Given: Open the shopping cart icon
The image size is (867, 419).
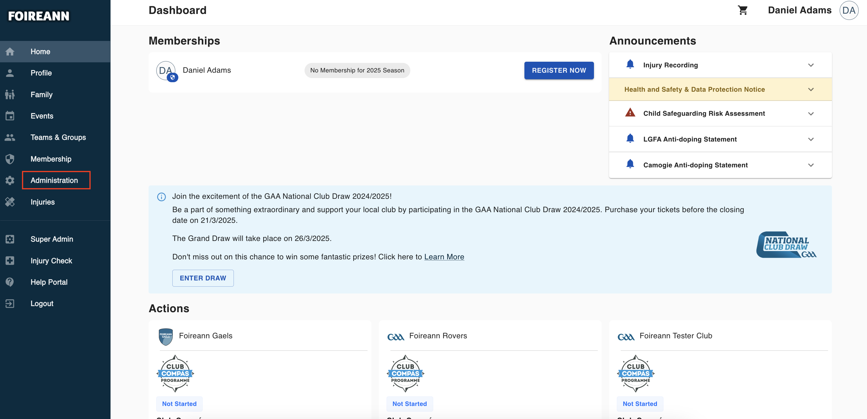Looking at the screenshot, I should [x=743, y=10].
